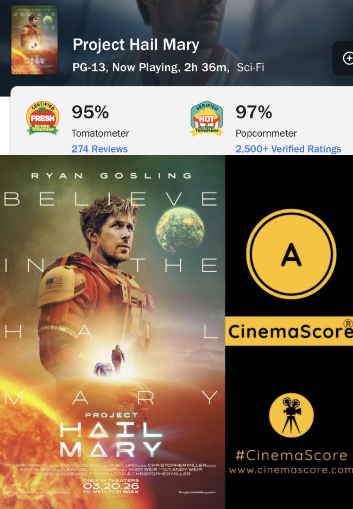Click the CinemaScore A grade circle

point(291,254)
